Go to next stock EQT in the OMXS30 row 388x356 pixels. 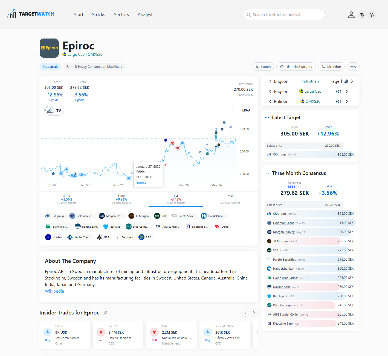tap(342, 102)
